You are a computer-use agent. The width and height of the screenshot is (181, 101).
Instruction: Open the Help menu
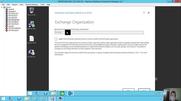(48, 4)
